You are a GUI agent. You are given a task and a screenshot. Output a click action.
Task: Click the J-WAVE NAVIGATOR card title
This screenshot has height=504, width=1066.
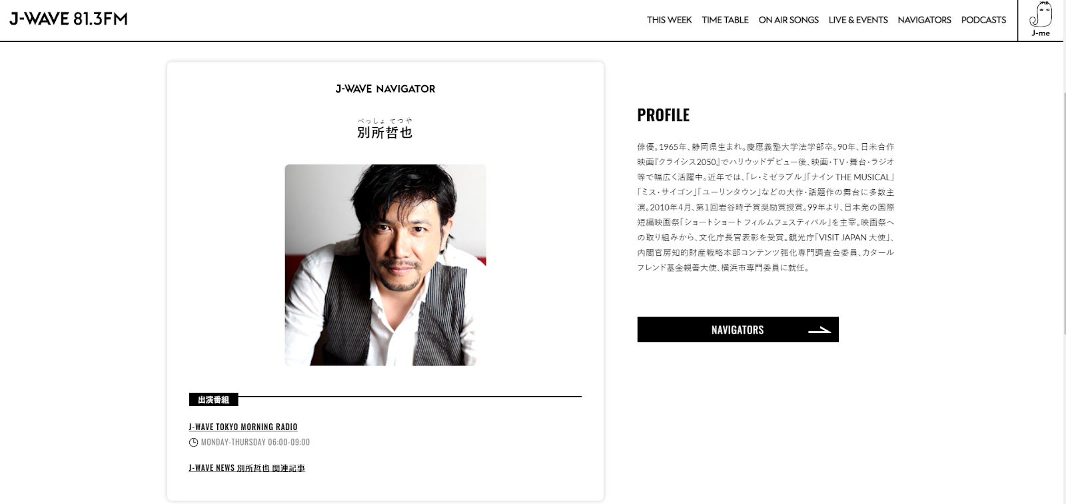pos(385,89)
